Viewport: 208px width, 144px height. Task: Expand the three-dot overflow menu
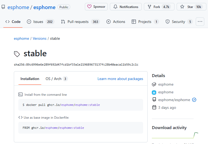[200, 22]
